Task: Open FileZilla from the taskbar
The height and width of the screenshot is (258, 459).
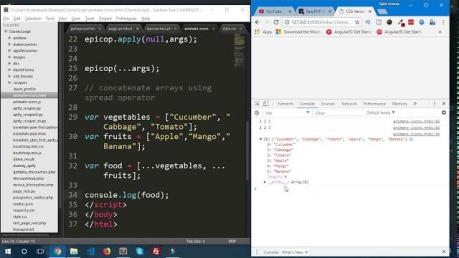Action: [156, 251]
